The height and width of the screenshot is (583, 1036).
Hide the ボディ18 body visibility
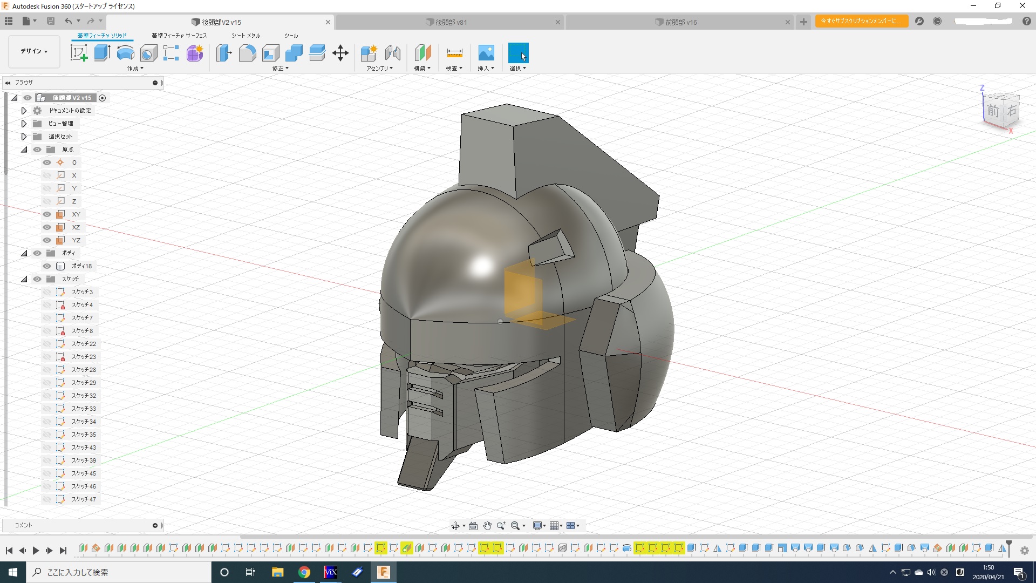coord(47,266)
